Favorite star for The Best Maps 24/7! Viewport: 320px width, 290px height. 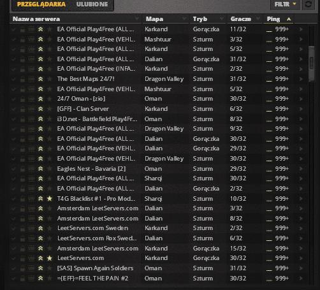[x=50, y=79]
